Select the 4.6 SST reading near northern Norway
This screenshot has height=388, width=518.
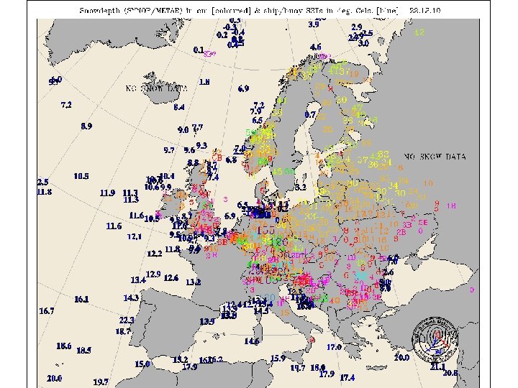pos(316,47)
